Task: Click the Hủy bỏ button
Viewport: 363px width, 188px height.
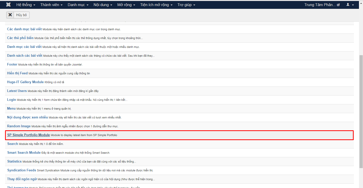Action: (18, 15)
